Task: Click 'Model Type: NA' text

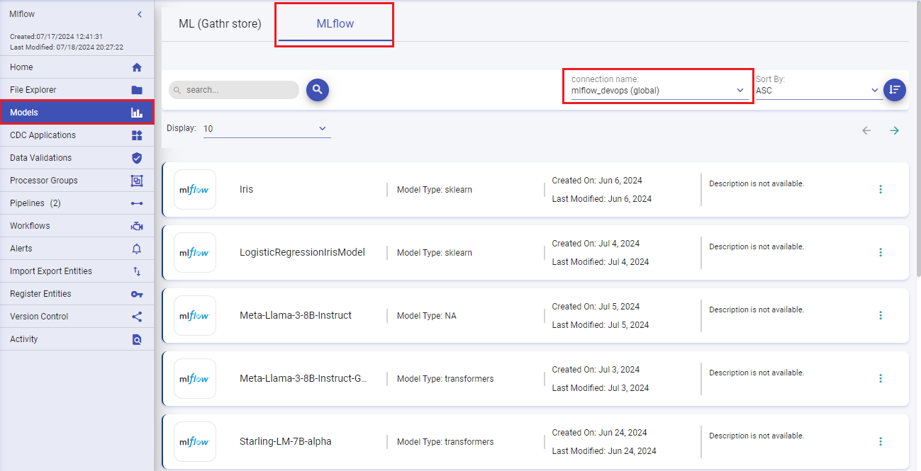Action: [x=427, y=316]
